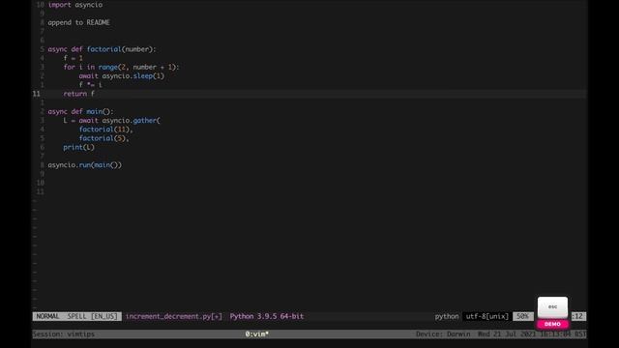This screenshot has height=348, width=619.
Task: Click the 'append to README' text line
Action: (78, 22)
